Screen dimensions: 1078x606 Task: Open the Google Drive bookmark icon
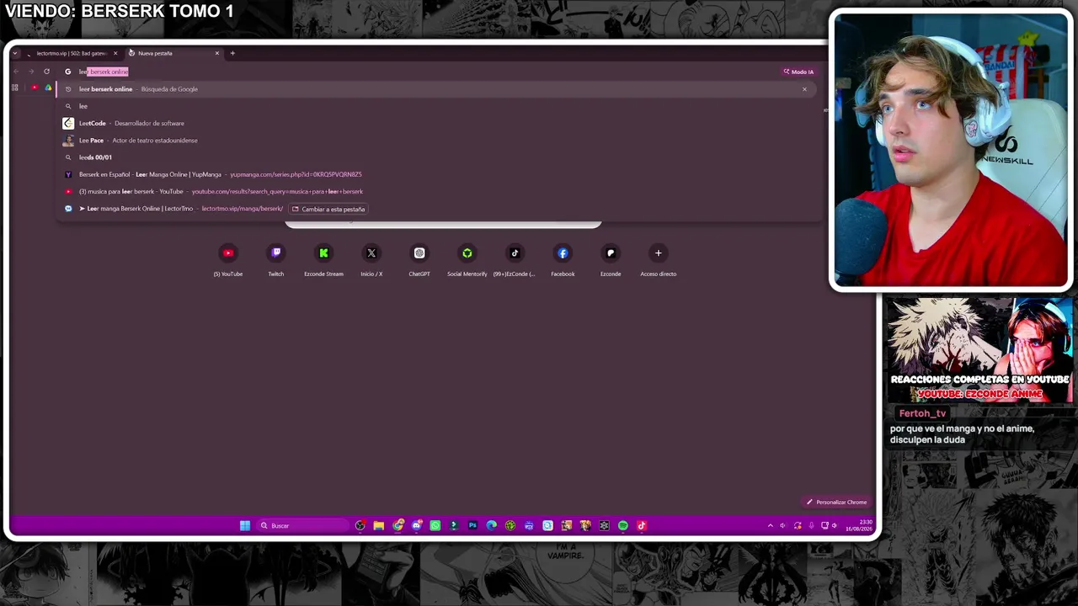[x=48, y=88]
